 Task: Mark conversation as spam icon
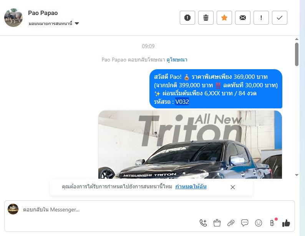tap(187, 18)
